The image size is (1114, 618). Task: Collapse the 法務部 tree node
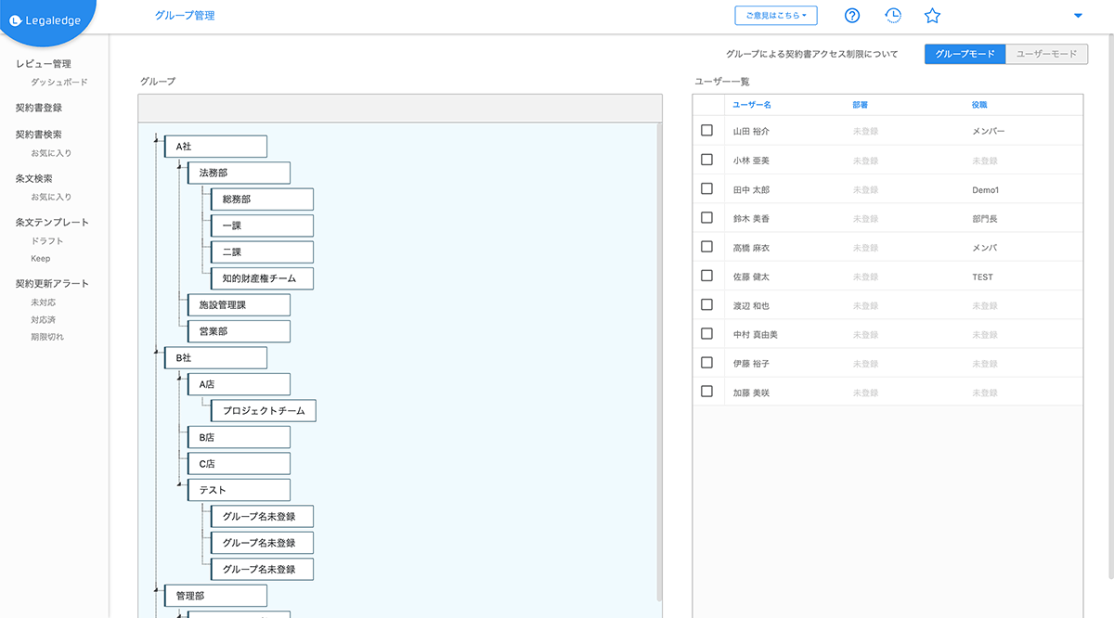[179, 164]
